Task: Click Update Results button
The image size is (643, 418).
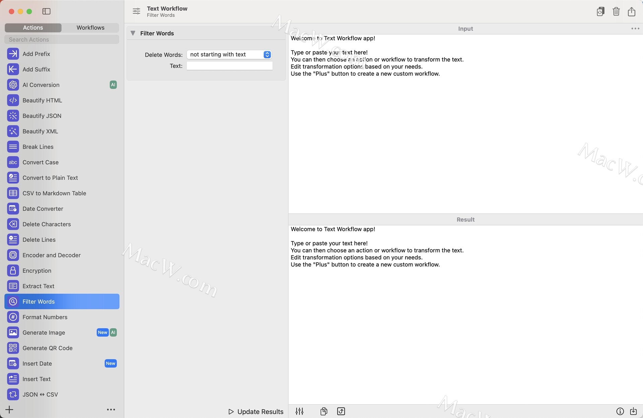Action: 256,412
